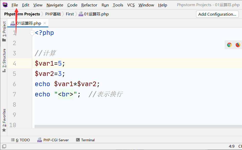Click the Favorites star icon
The width and height of the screenshot is (242, 150).
4,130
